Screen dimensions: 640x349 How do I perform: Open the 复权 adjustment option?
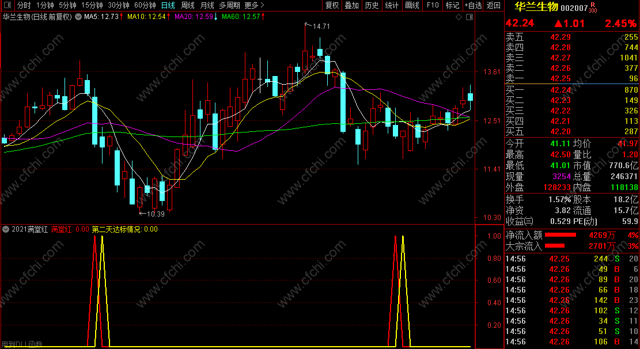[332, 5]
